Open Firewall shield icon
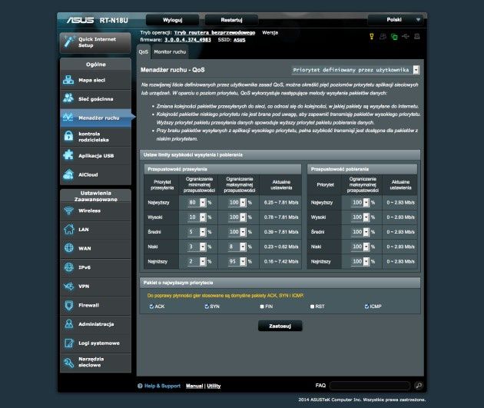The width and height of the screenshot is (484, 408). [x=68, y=305]
